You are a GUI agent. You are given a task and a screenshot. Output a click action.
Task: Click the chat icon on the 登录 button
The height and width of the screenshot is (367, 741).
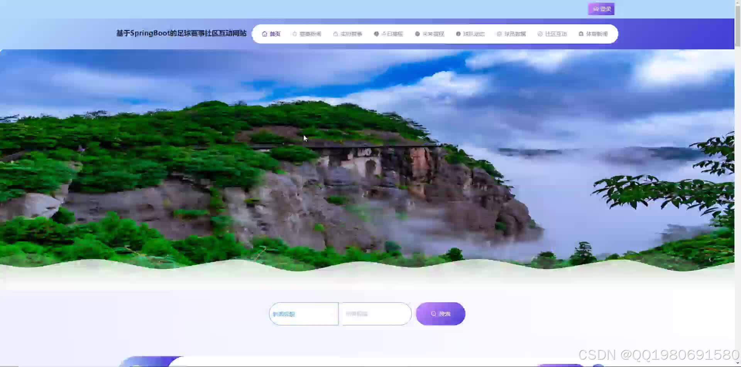pyautogui.click(x=596, y=8)
